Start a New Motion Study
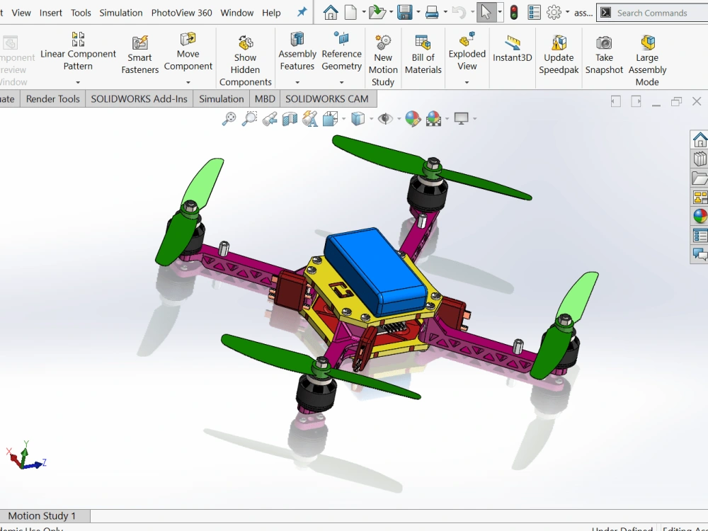The width and height of the screenshot is (708, 531). (383, 60)
